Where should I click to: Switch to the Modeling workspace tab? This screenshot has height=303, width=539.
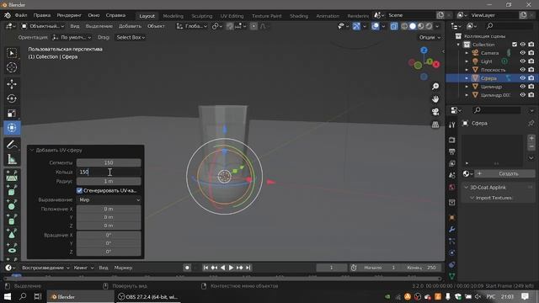(x=173, y=16)
